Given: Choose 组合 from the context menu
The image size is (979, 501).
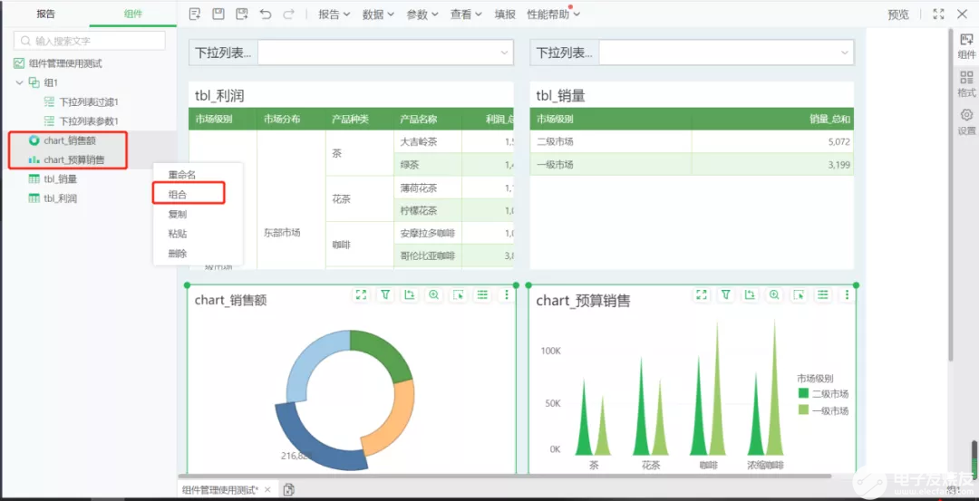Looking at the screenshot, I should (178, 194).
